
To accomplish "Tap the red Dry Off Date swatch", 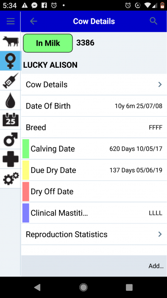I will pyautogui.click(x=26, y=192).
